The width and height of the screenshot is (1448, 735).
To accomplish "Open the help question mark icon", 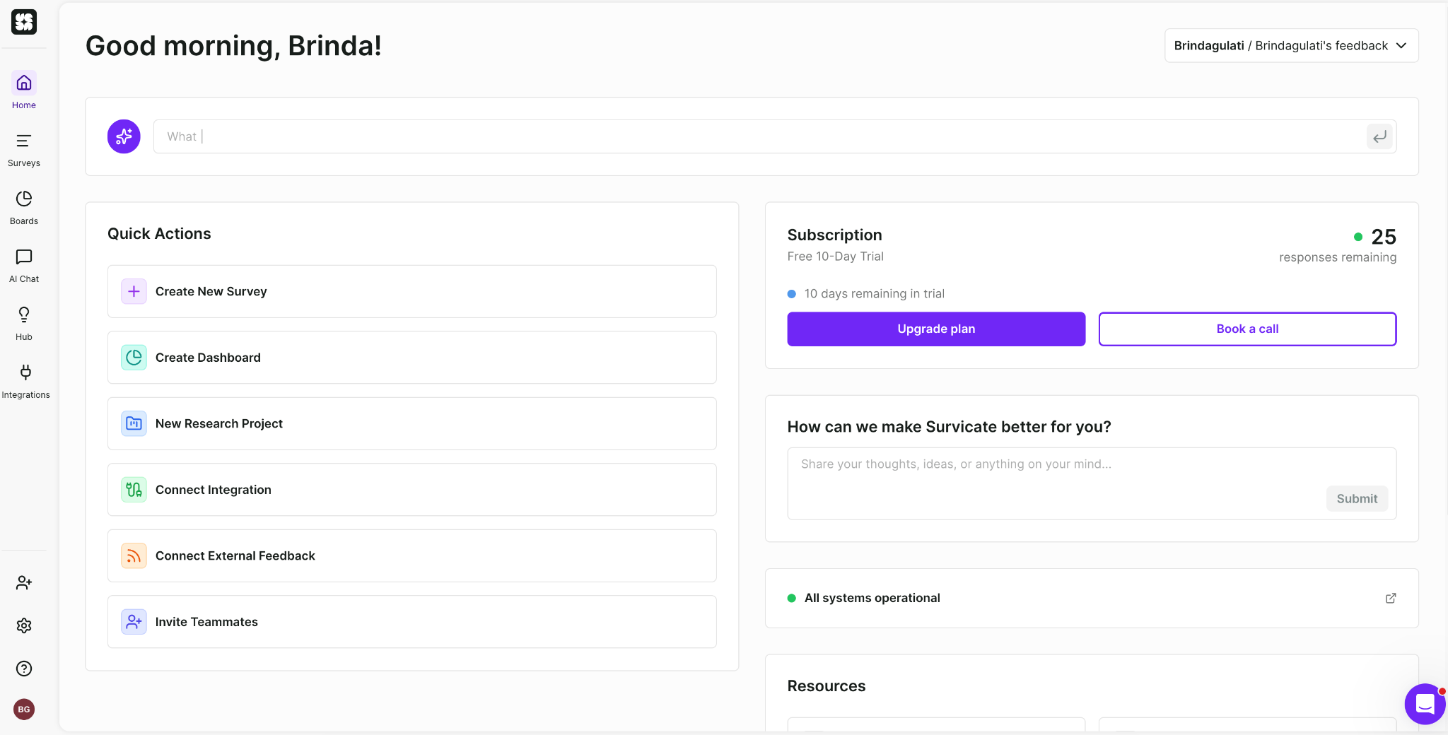I will (x=24, y=669).
